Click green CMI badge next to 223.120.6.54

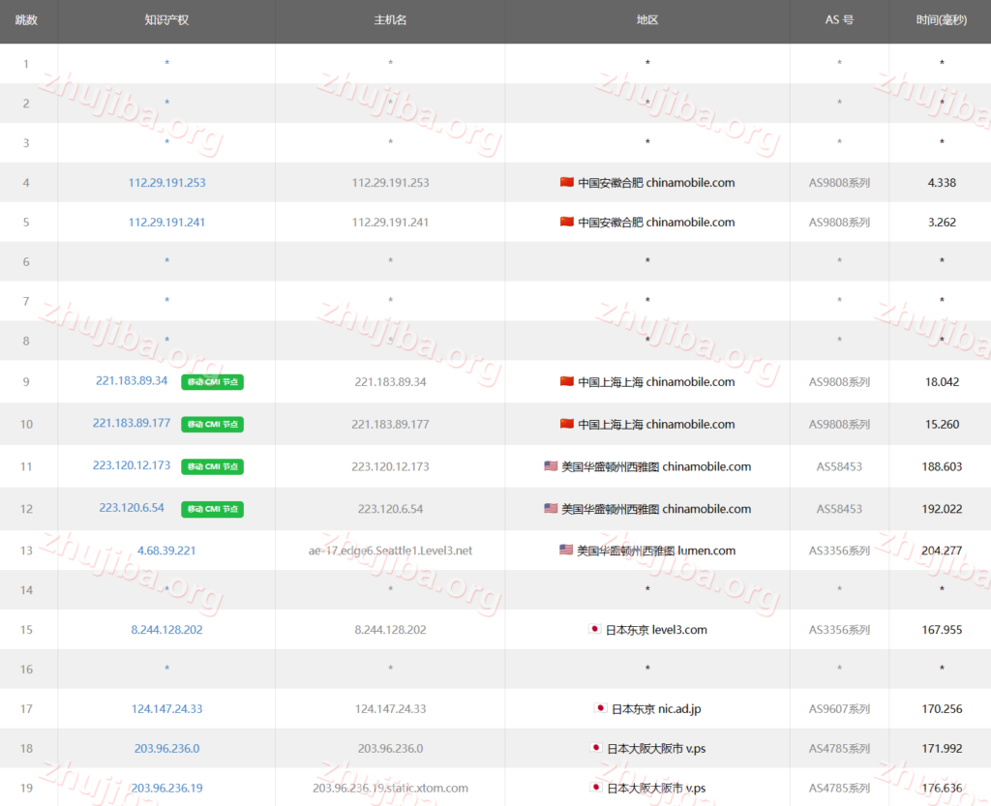(212, 509)
